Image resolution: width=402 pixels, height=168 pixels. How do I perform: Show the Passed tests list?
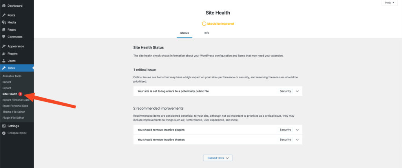pyautogui.click(x=218, y=158)
